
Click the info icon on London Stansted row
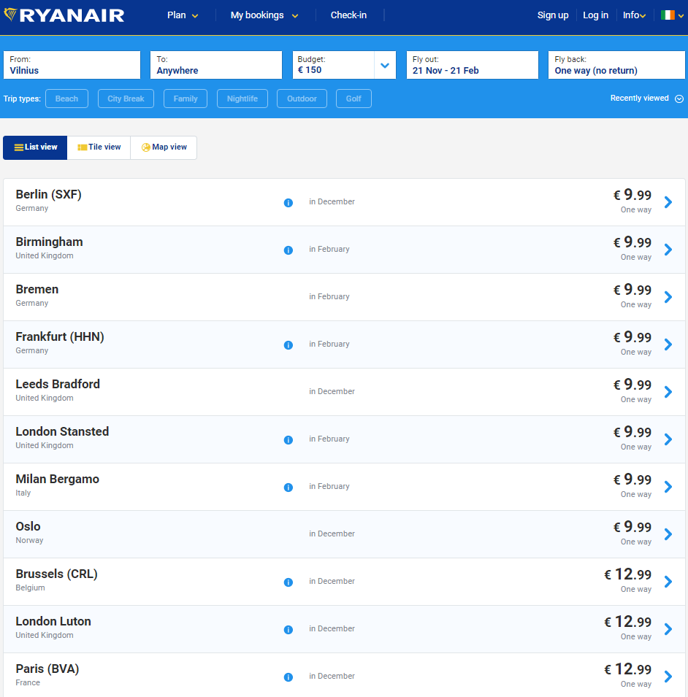pos(288,440)
